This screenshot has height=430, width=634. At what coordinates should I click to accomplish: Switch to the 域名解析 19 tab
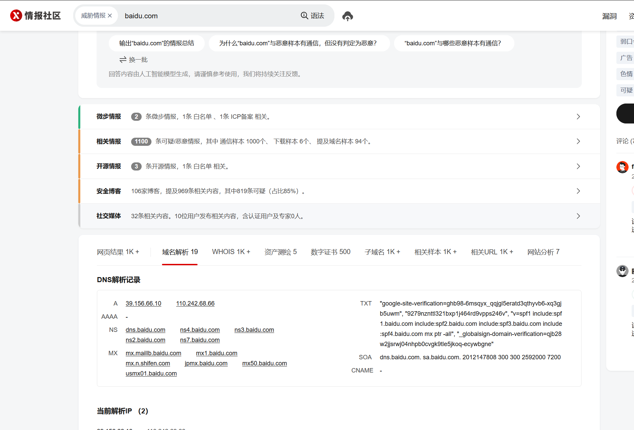pyautogui.click(x=180, y=252)
